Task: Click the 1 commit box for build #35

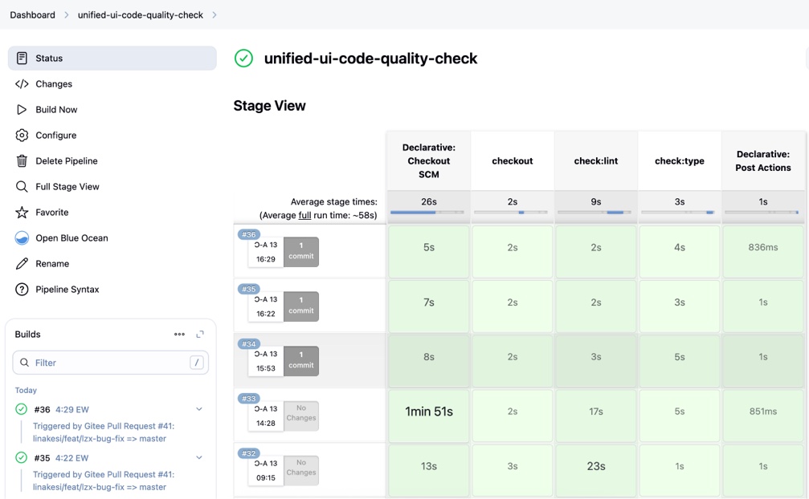Action: click(301, 306)
